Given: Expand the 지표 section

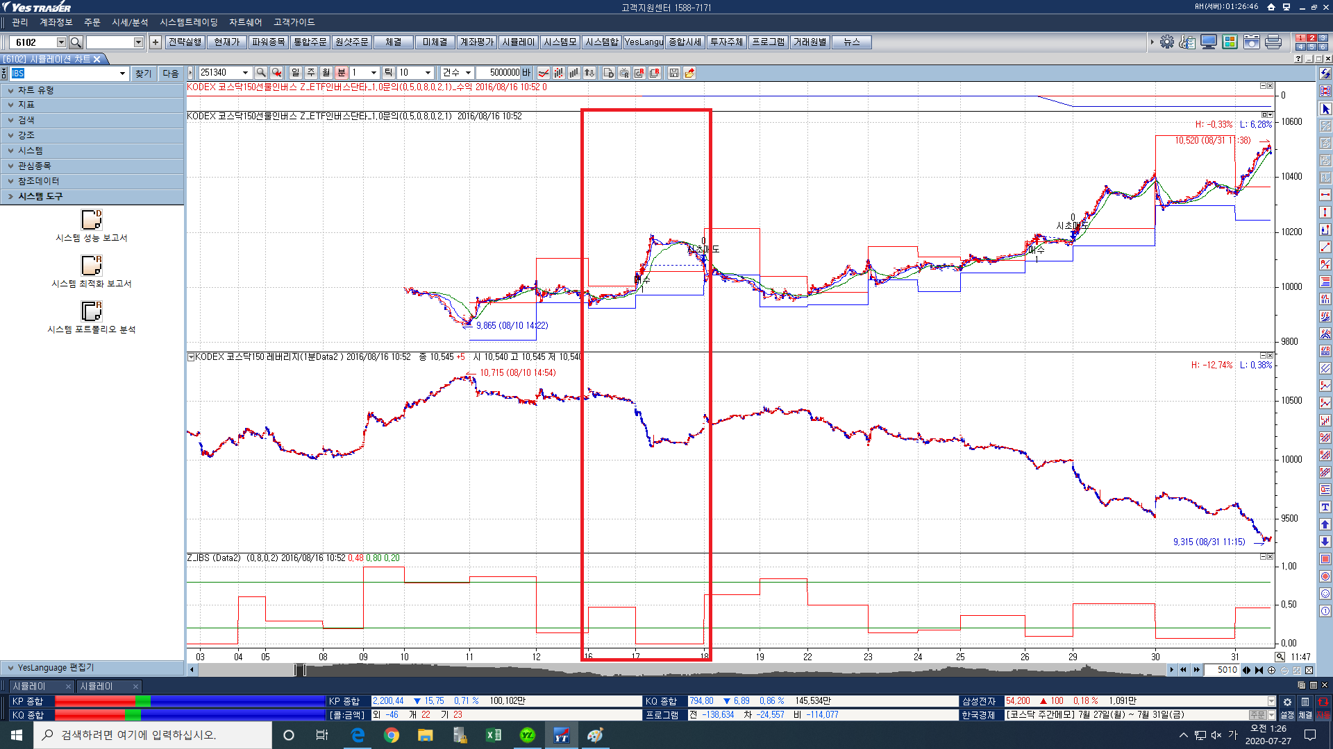Looking at the screenshot, I should pyautogui.click(x=26, y=105).
